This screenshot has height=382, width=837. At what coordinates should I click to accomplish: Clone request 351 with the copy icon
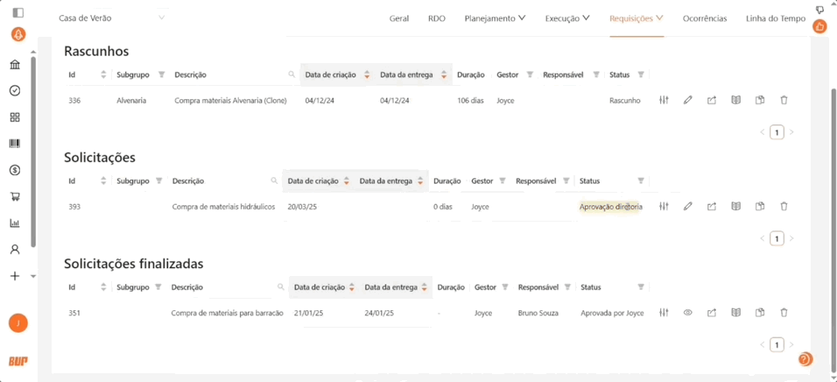click(760, 313)
